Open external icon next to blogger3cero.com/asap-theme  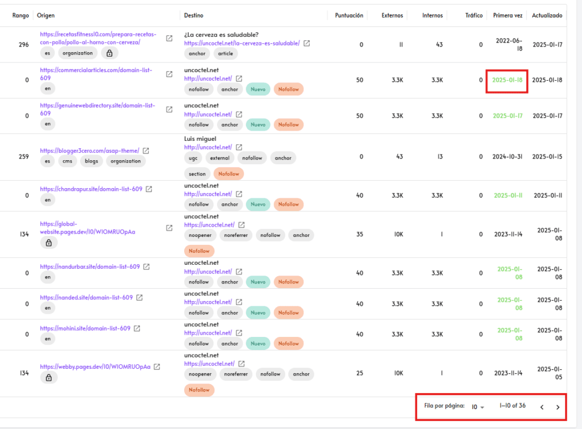tap(146, 151)
